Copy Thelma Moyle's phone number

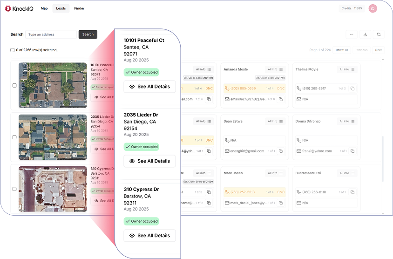point(352,89)
